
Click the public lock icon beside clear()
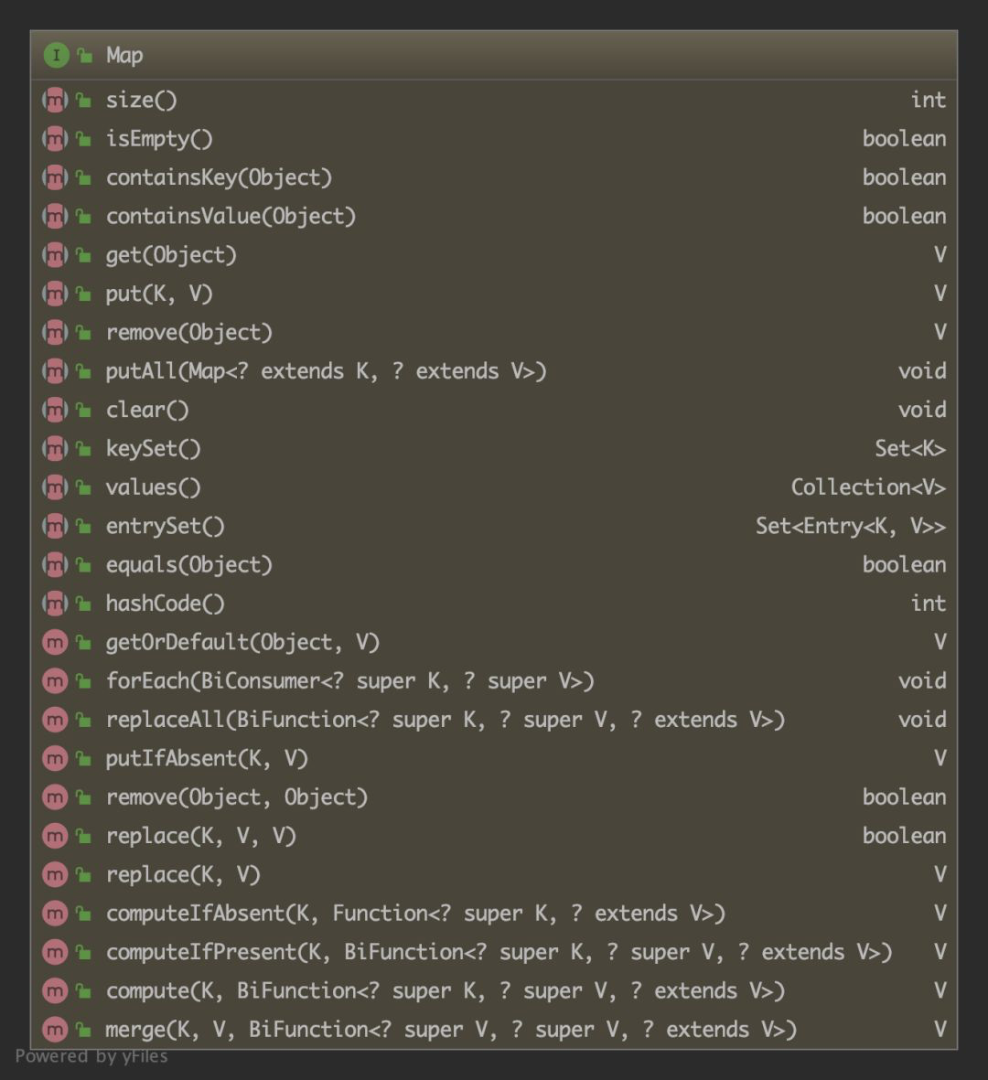pos(84,411)
